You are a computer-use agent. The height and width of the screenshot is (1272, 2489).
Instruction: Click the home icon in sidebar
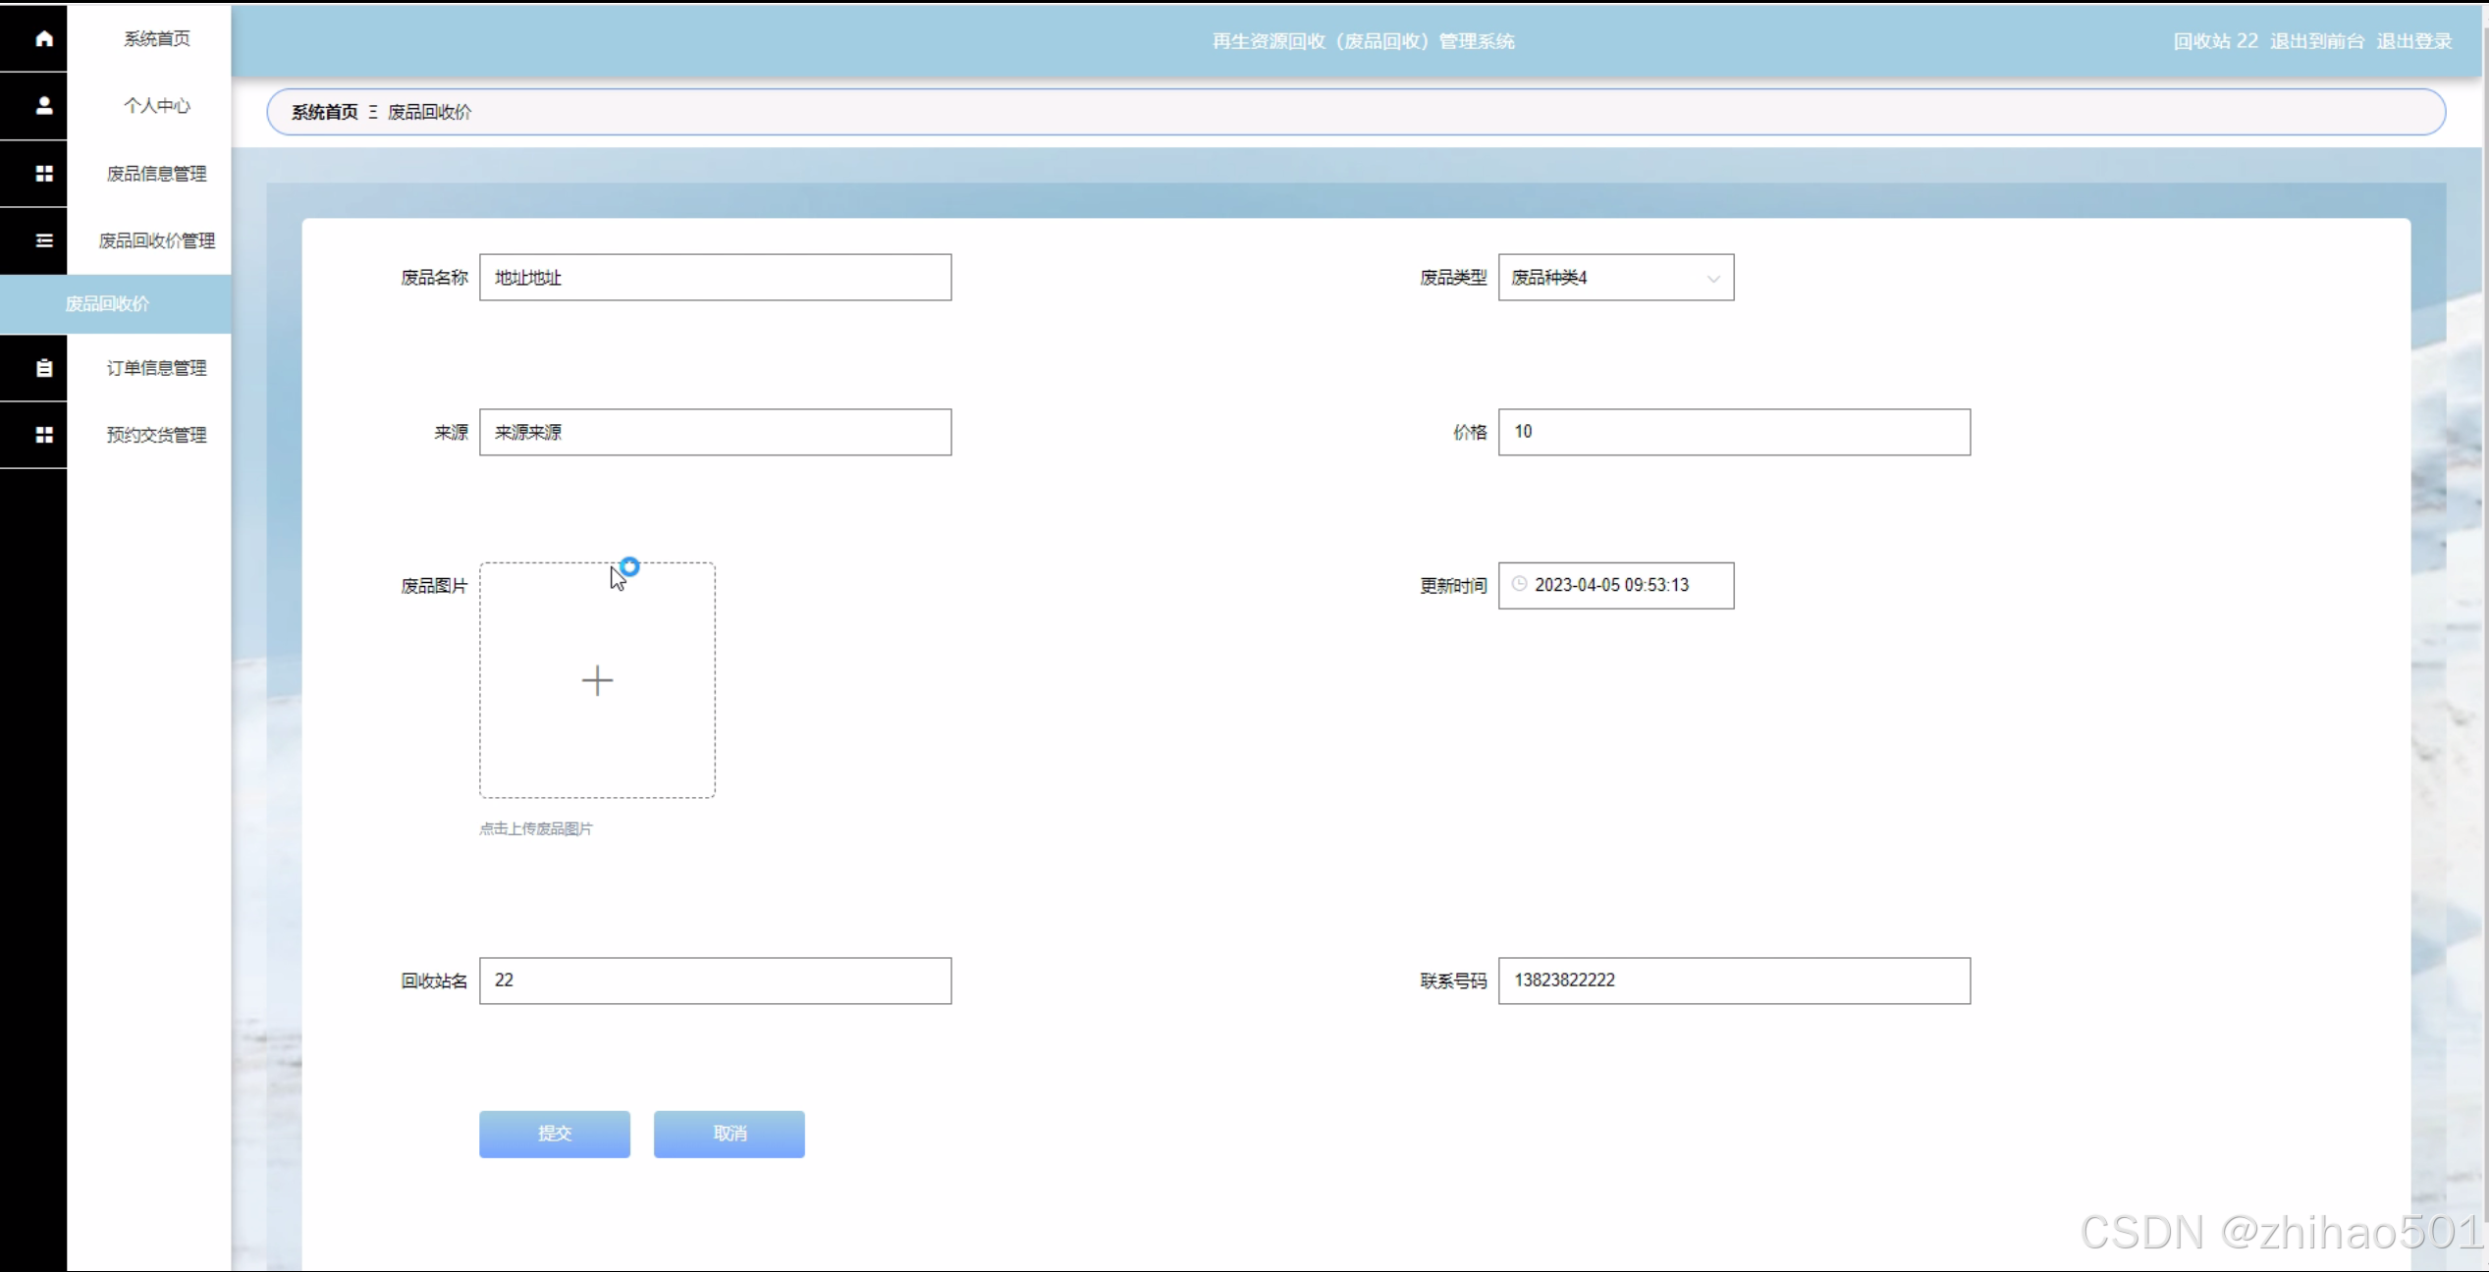click(43, 38)
